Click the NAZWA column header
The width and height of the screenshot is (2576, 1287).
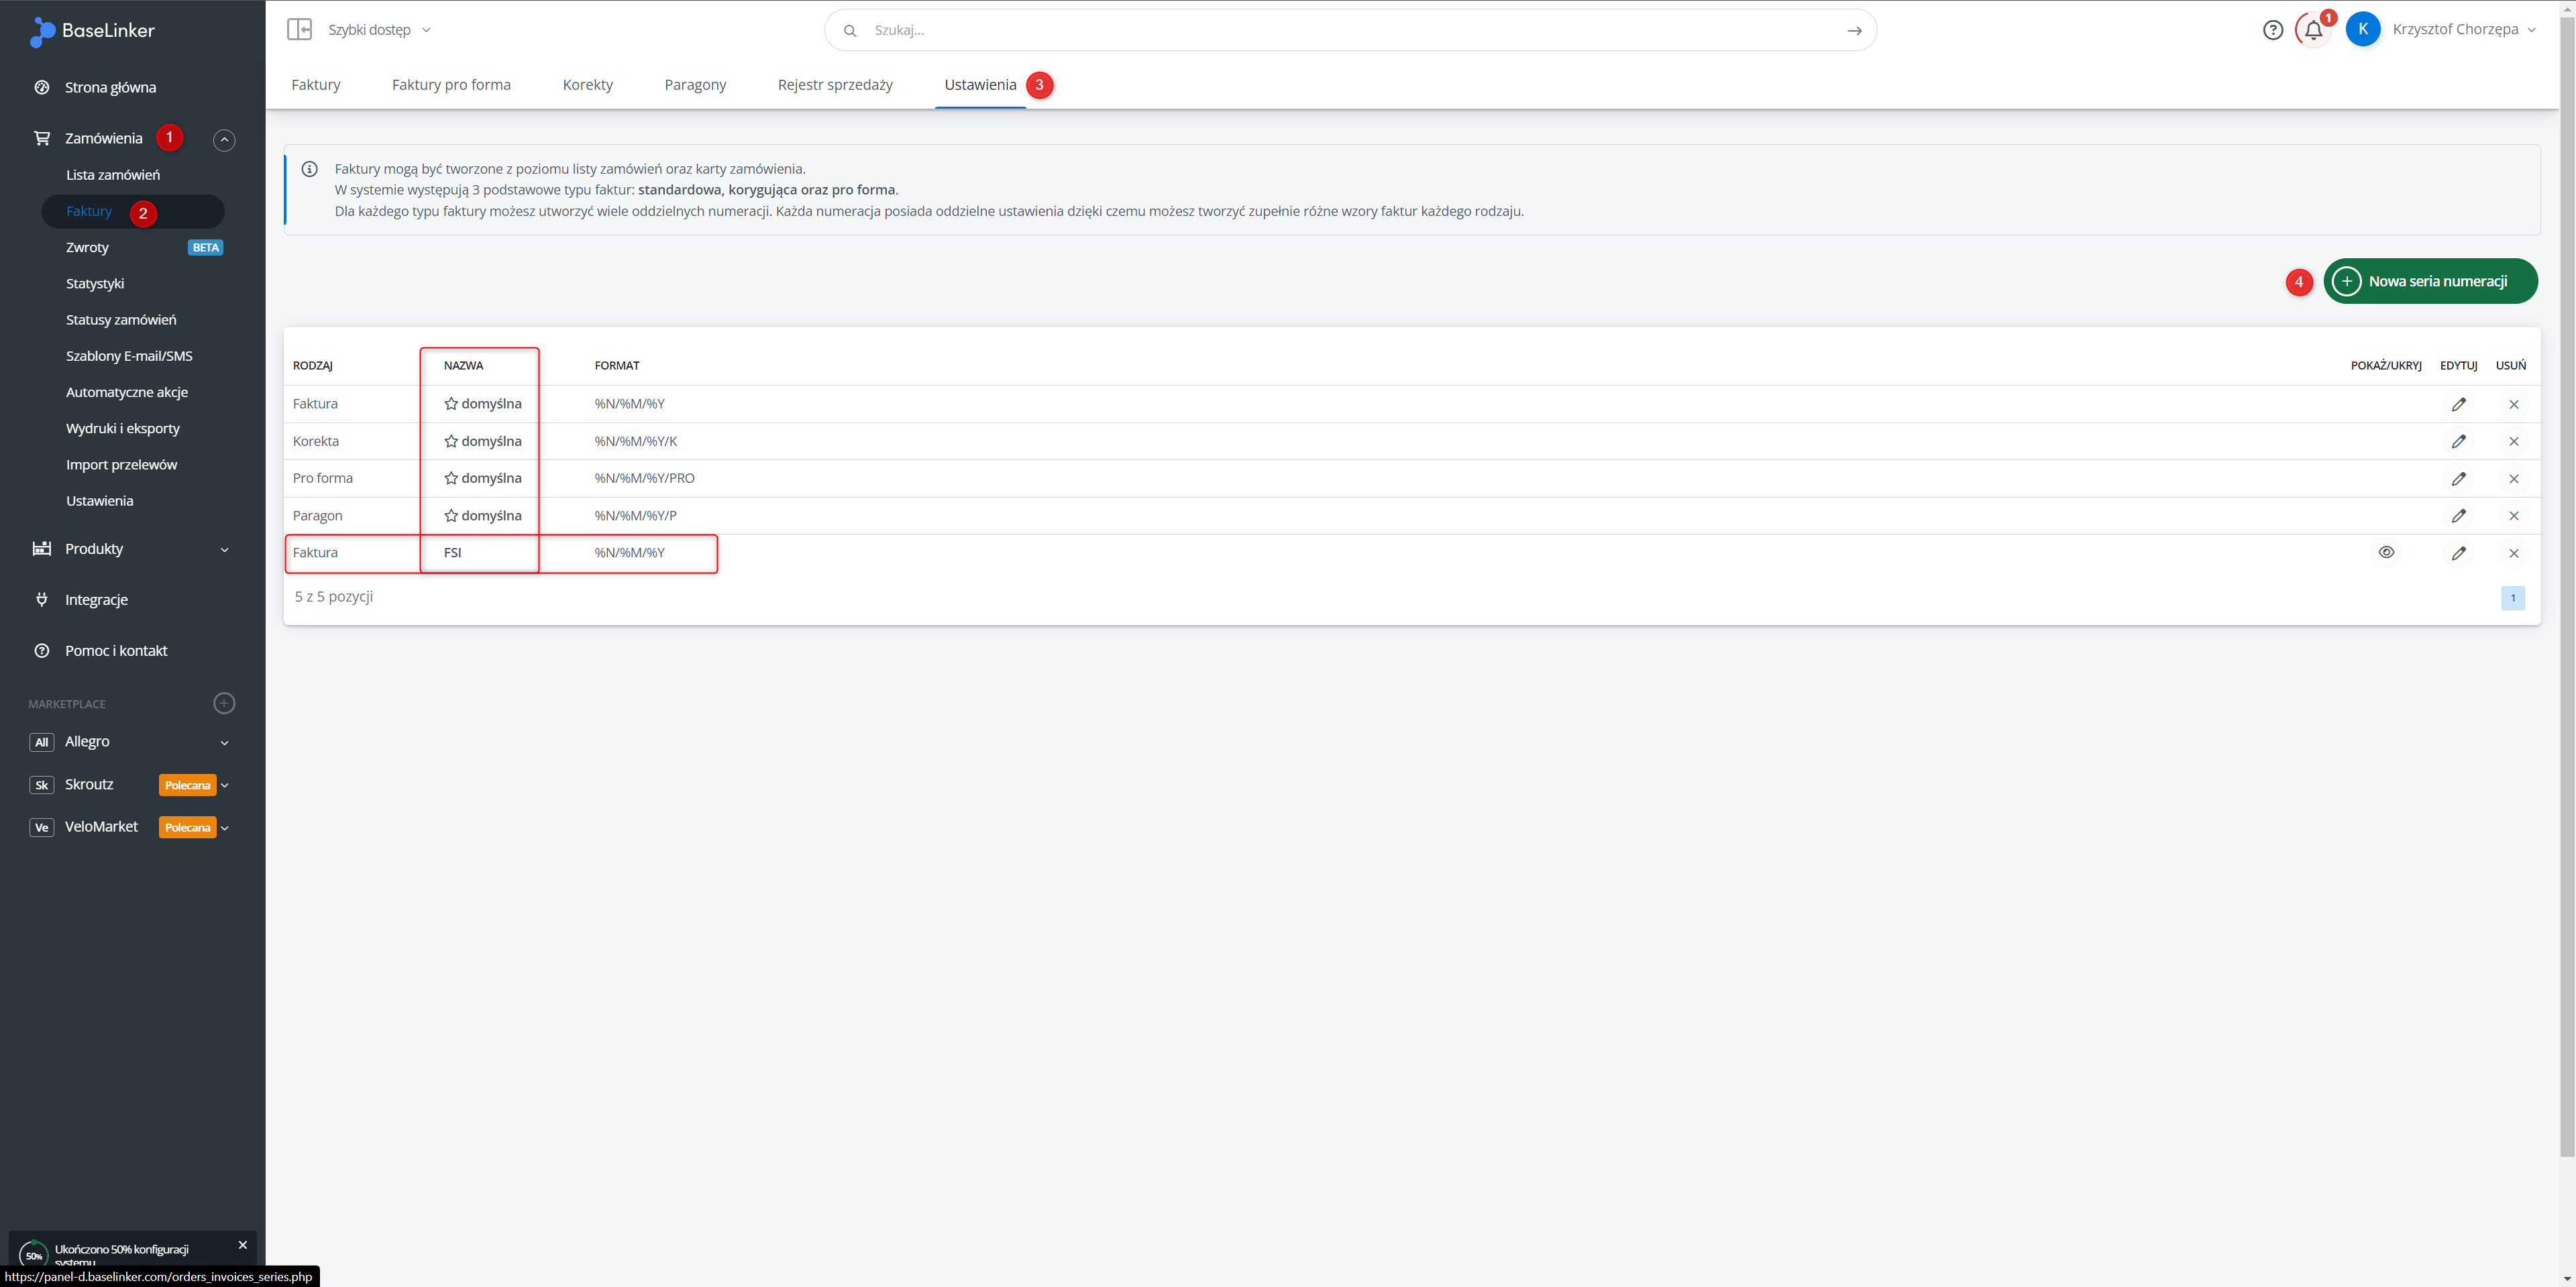pyautogui.click(x=463, y=366)
